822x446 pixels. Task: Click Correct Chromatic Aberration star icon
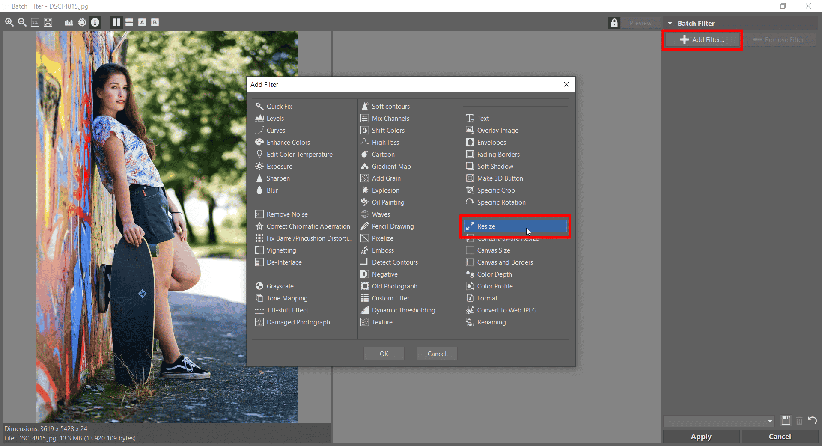pos(259,226)
